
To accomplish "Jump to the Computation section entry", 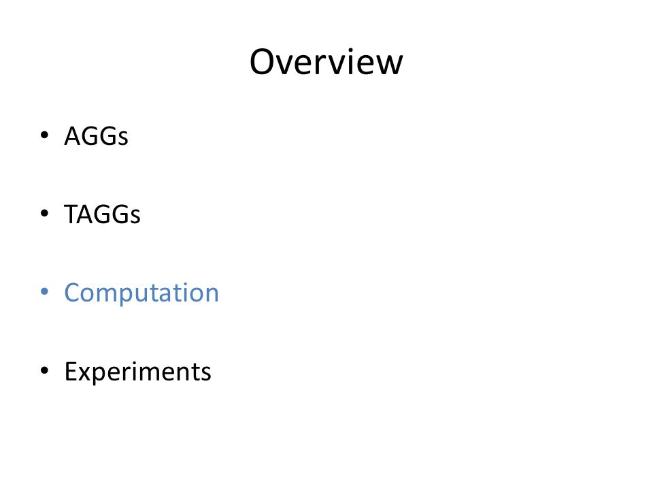I will point(141,293).
